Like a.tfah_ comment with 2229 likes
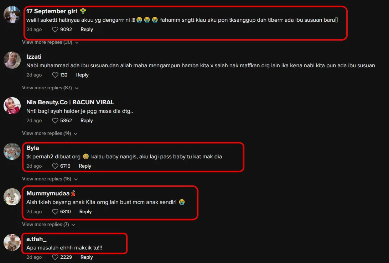 point(55,257)
